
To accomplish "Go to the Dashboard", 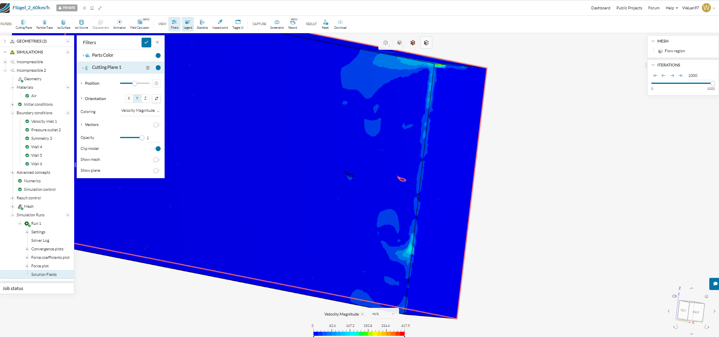I will pyautogui.click(x=601, y=8).
